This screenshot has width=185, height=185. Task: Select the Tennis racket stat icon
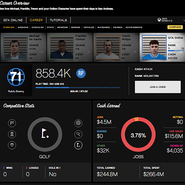(78, 134)
